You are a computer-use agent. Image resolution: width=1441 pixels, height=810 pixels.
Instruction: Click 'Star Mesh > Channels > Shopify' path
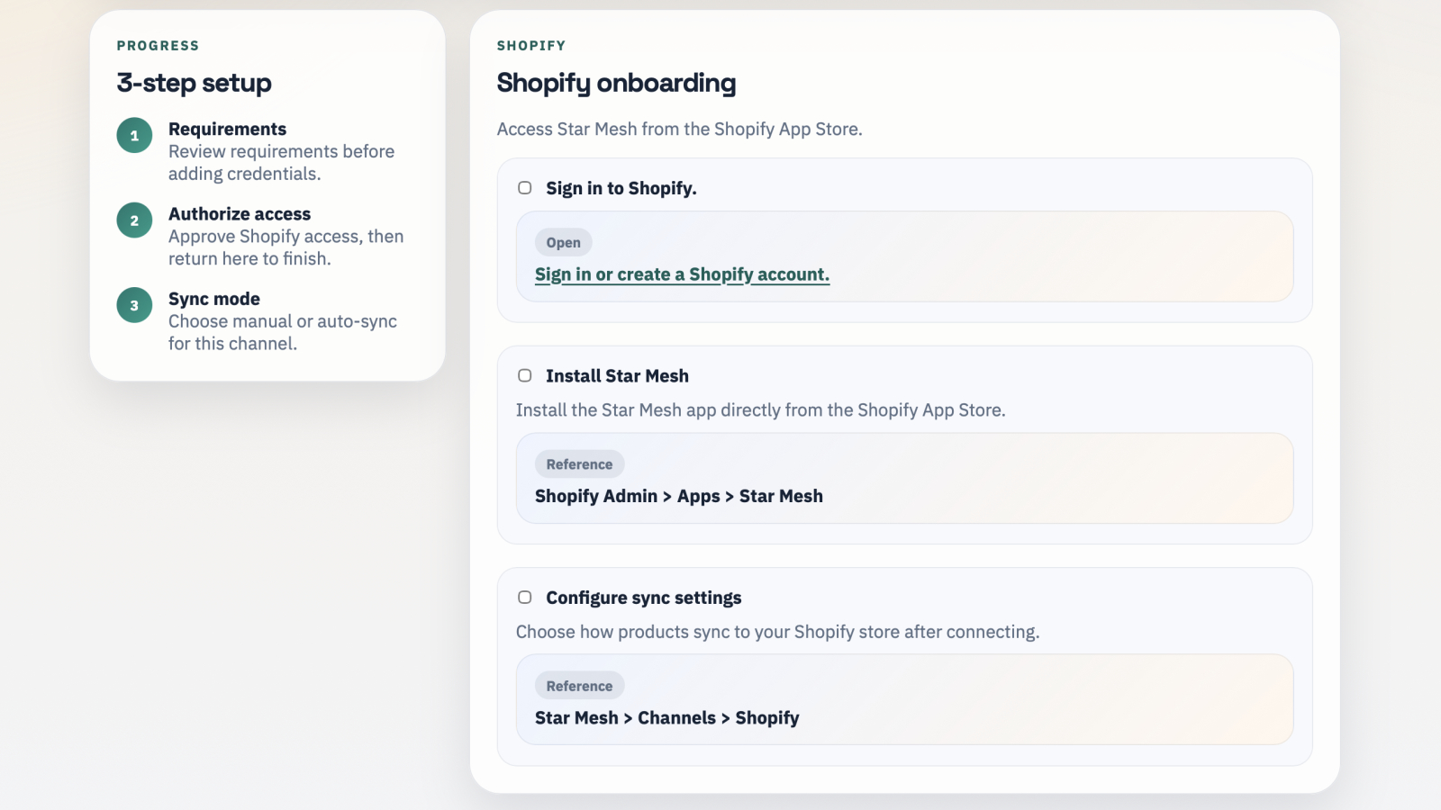(667, 718)
